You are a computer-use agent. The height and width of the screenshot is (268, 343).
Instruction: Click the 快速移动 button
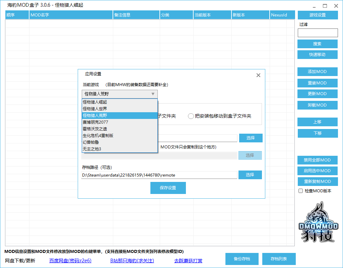318,55
